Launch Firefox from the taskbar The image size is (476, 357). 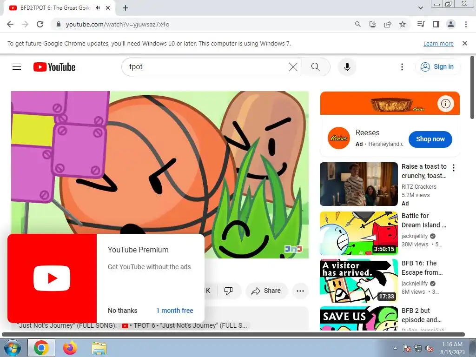70,348
